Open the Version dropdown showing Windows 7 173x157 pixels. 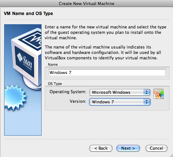point(120,102)
